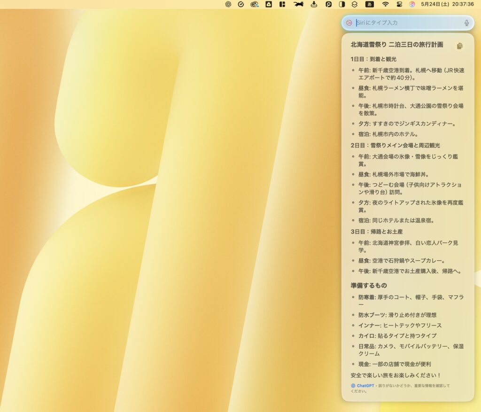Click the line インナー: ヒートテックやフリース
This screenshot has height=412, width=481.
tap(400, 326)
